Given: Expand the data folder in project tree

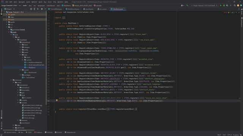Looking at the screenshot, I should 14,125.
